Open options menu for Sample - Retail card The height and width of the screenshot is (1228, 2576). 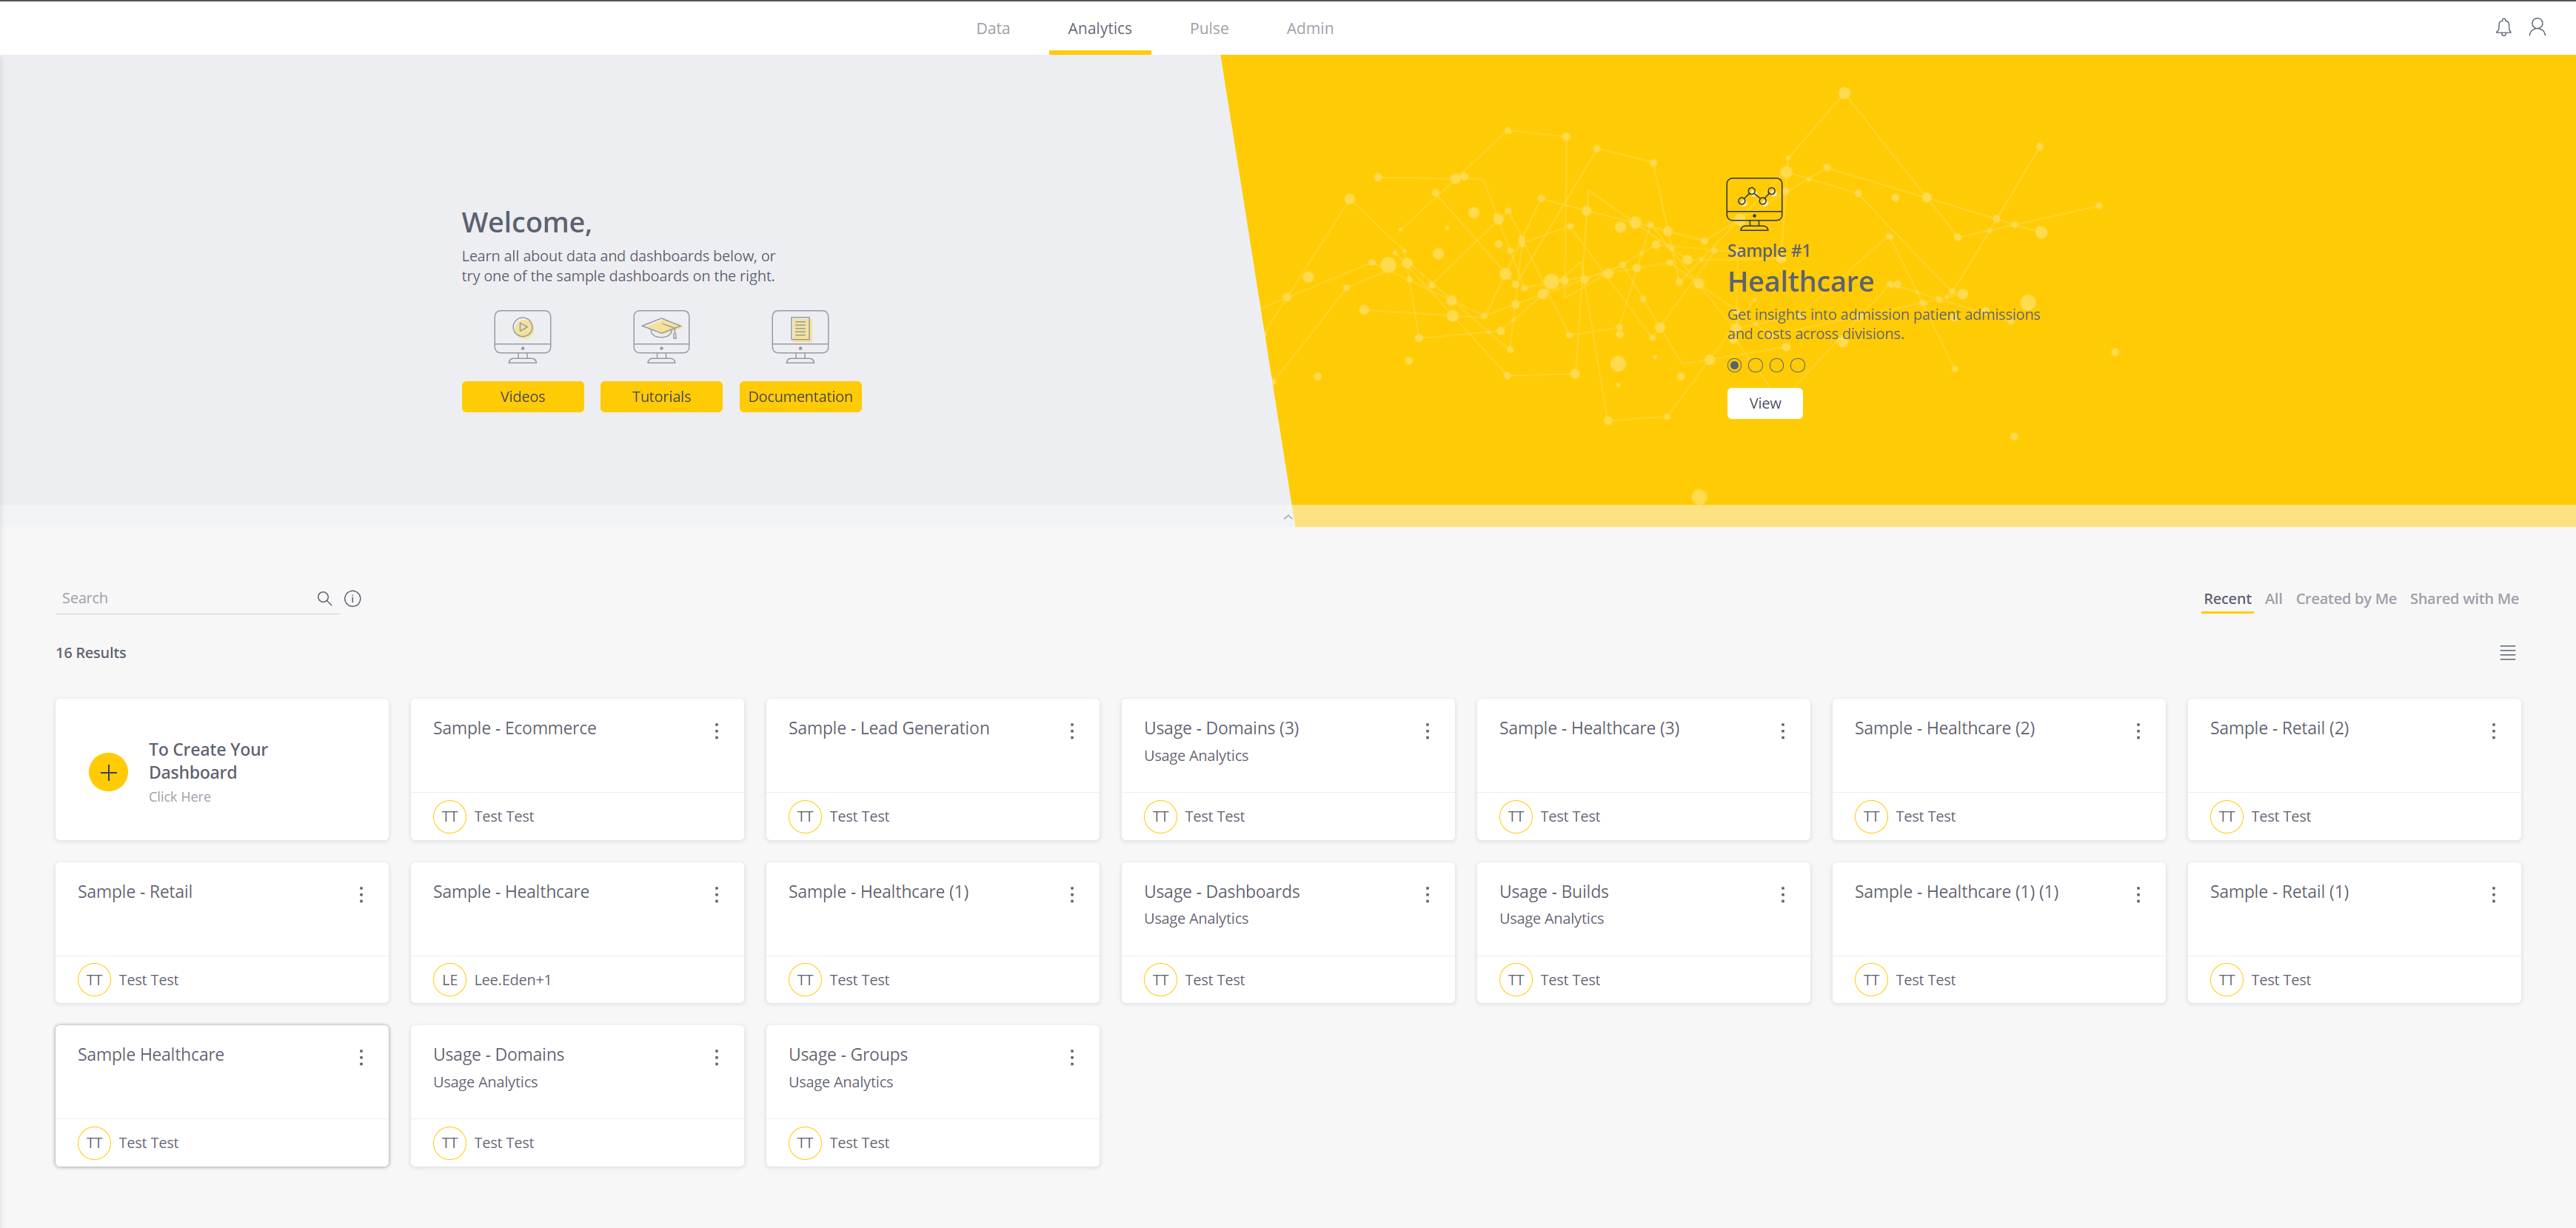coord(361,894)
